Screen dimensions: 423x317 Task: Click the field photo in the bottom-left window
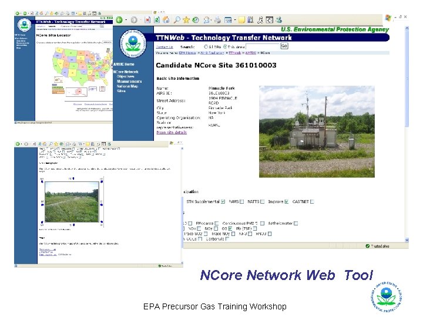click(x=72, y=202)
